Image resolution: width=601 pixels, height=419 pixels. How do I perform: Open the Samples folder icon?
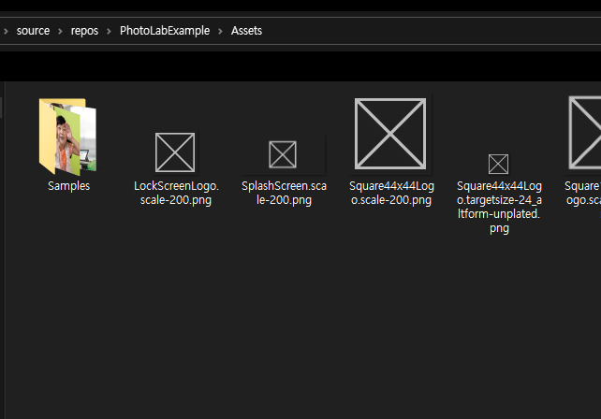(x=67, y=137)
